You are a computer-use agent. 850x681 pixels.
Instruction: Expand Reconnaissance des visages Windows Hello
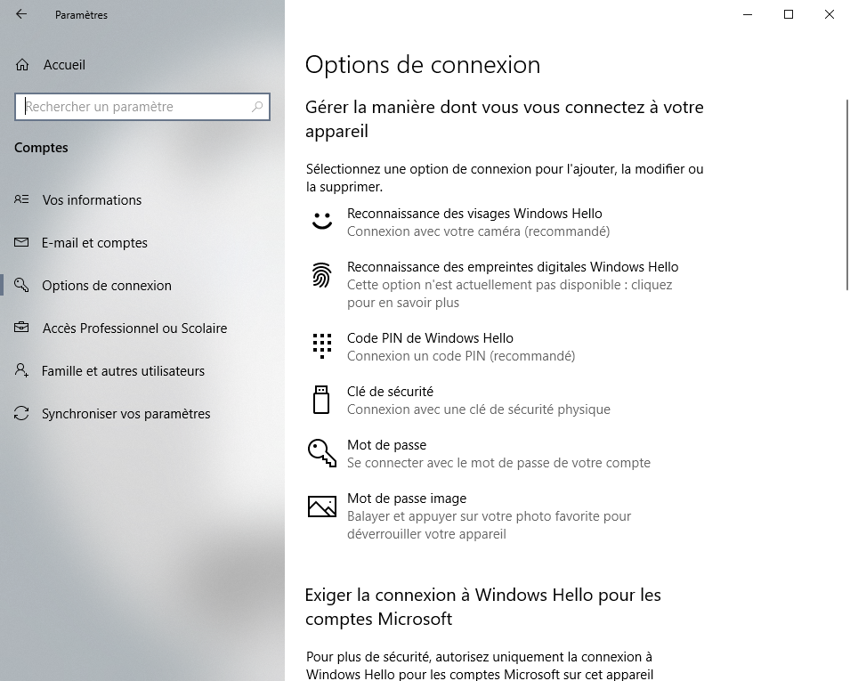pyautogui.click(x=504, y=223)
